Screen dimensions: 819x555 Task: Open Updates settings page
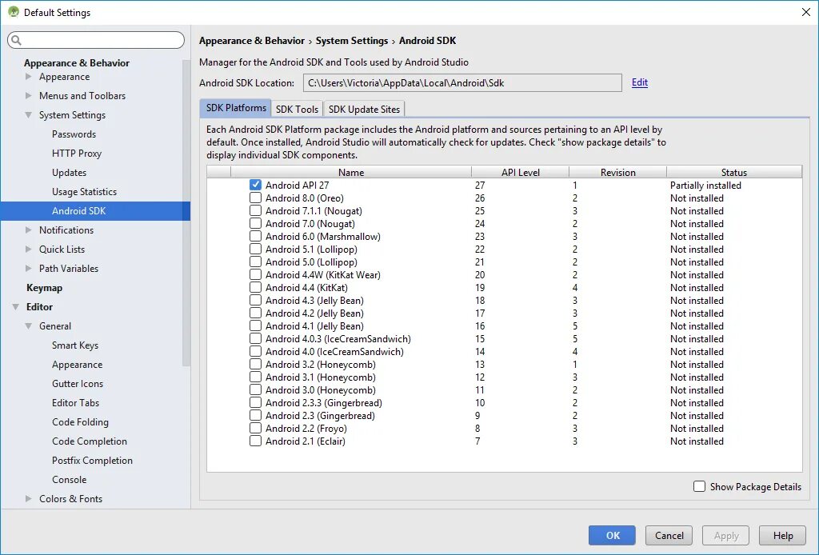69,172
